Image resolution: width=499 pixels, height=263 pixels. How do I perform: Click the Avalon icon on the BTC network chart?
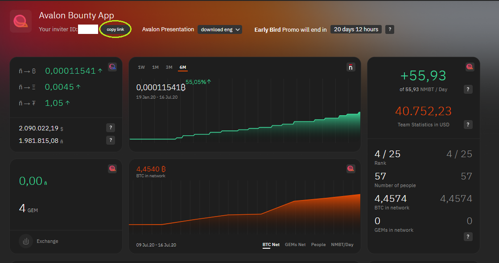tap(351, 169)
